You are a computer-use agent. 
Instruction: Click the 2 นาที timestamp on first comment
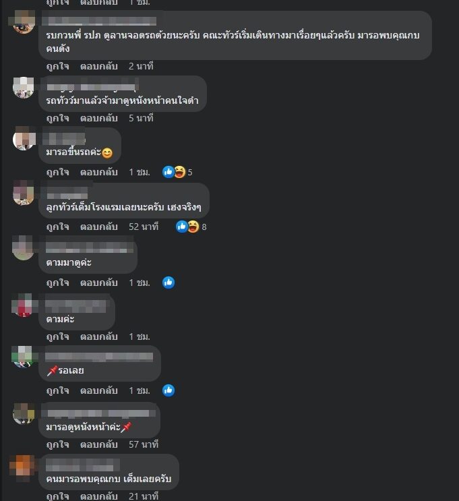tap(141, 66)
